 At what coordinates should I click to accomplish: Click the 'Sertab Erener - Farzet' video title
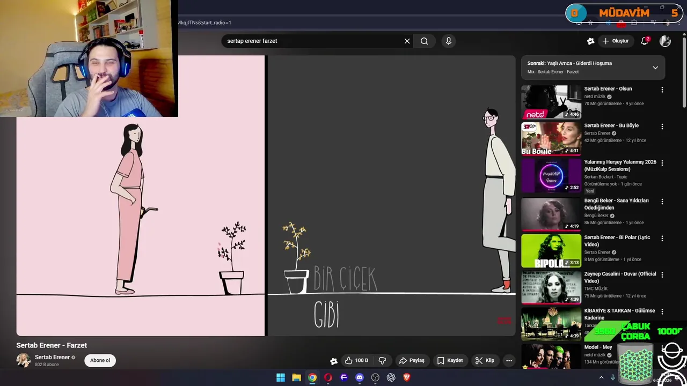[52, 345]
